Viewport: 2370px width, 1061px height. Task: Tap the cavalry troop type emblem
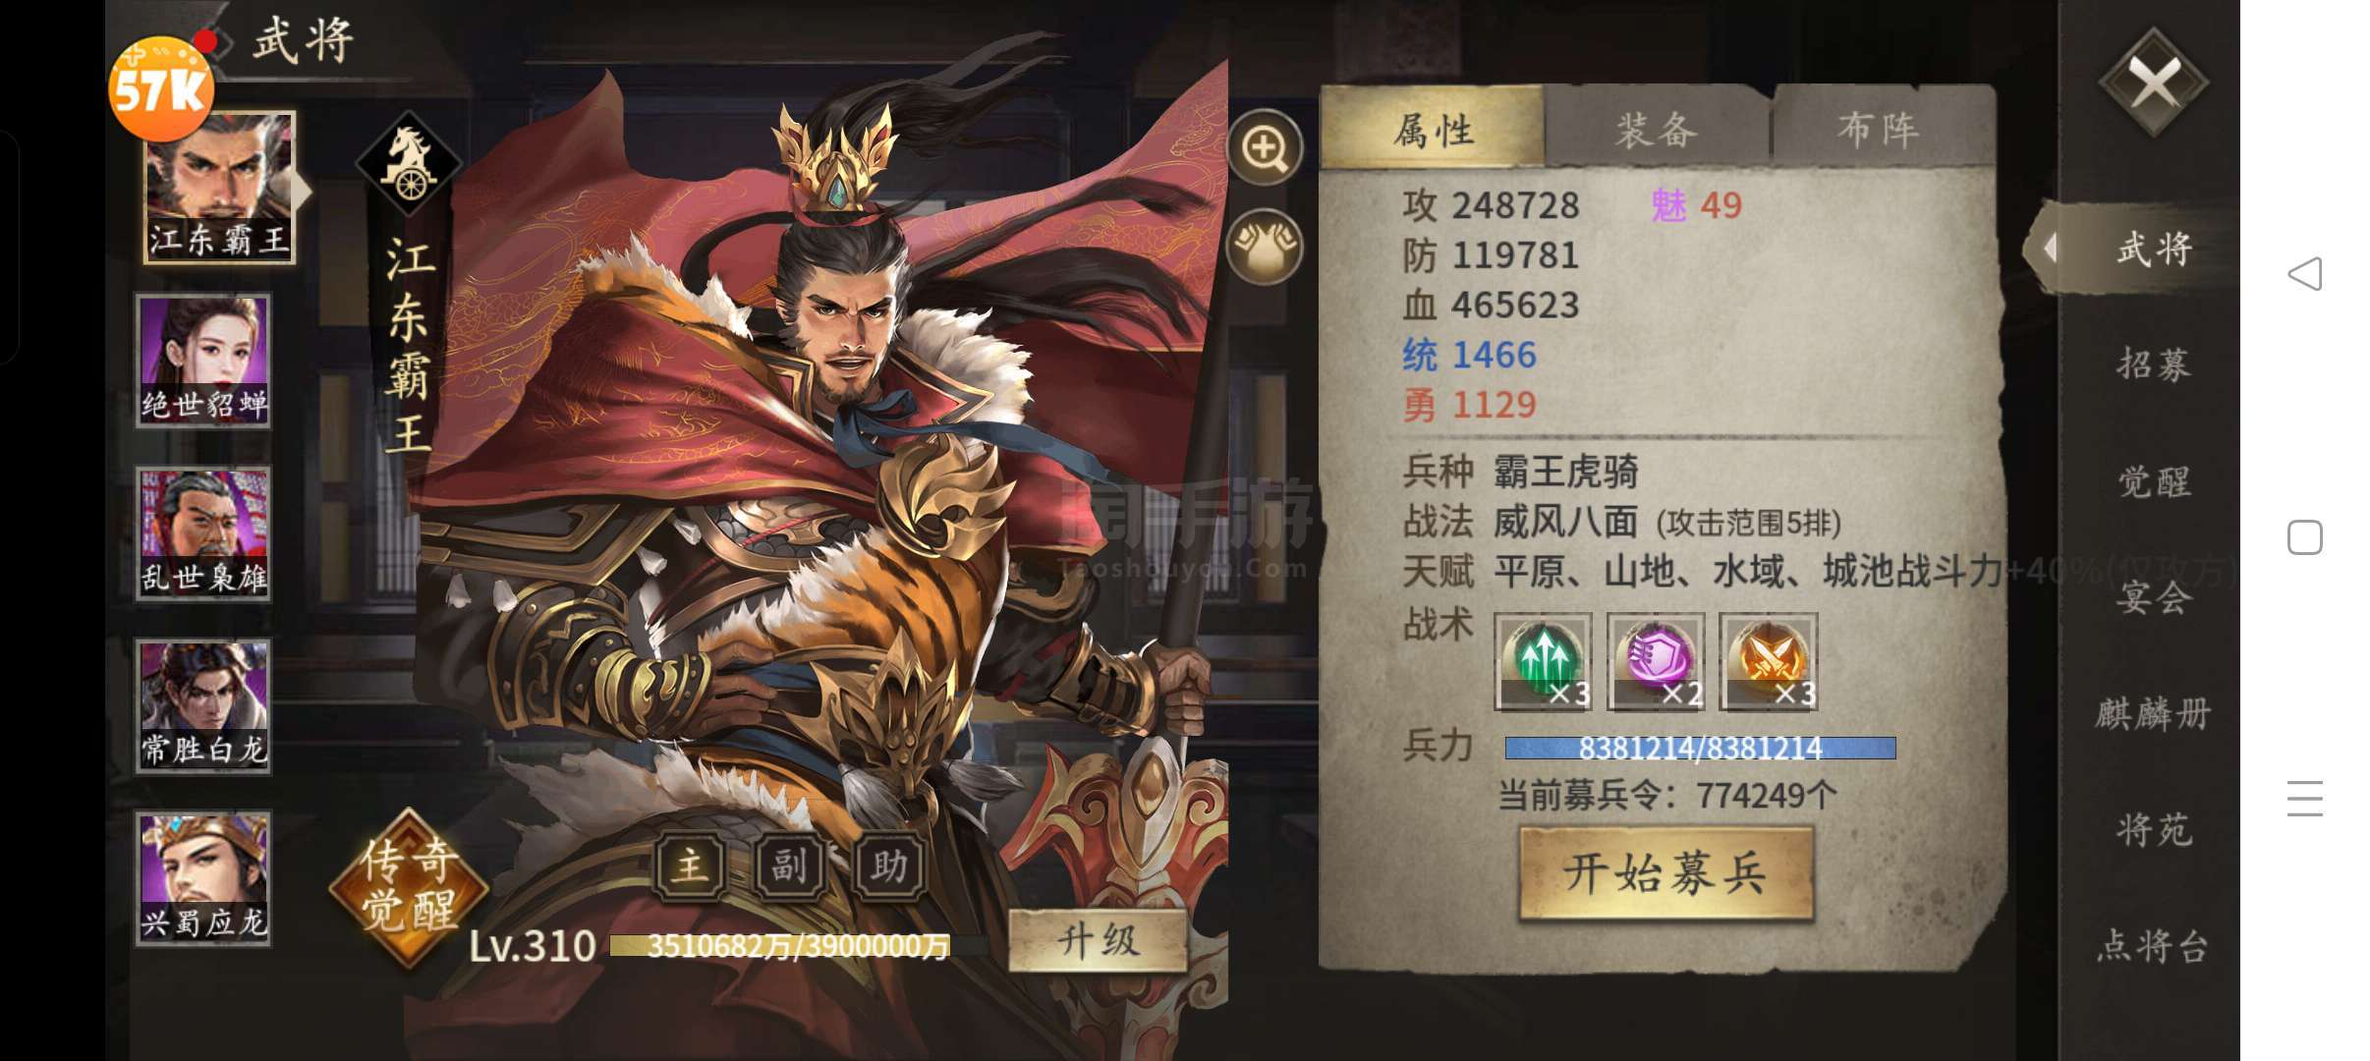[409, 162]
